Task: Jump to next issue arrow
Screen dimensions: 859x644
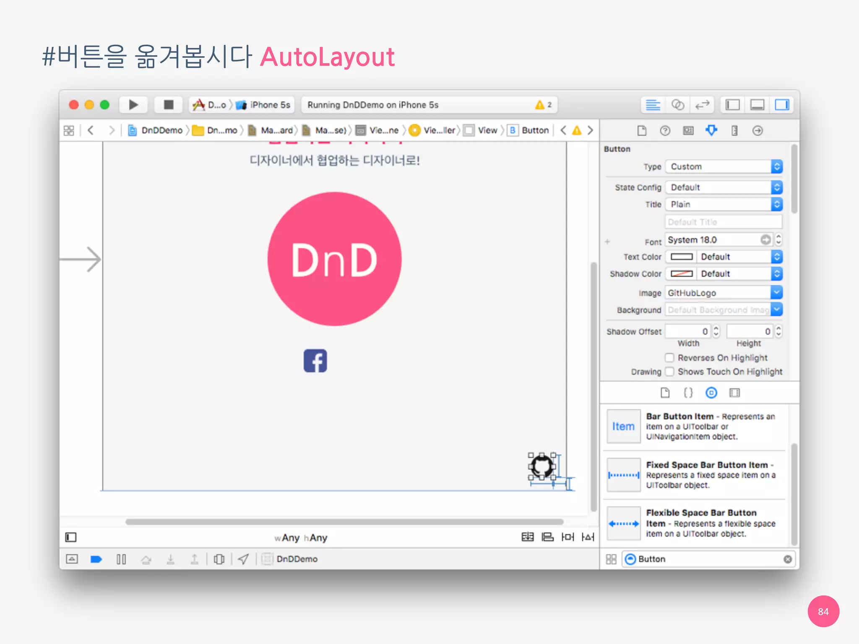Action: tap(591, 130)
